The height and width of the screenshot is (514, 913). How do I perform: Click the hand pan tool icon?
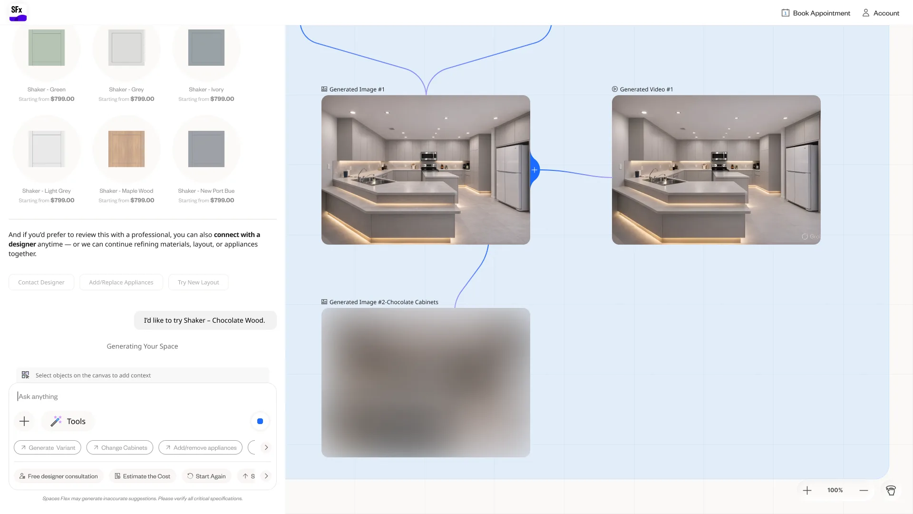(x=891, y=490)
